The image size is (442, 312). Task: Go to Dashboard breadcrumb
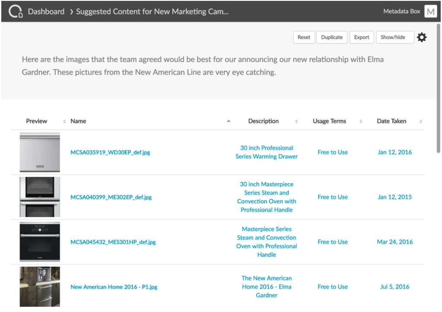[x=46, y=12]
